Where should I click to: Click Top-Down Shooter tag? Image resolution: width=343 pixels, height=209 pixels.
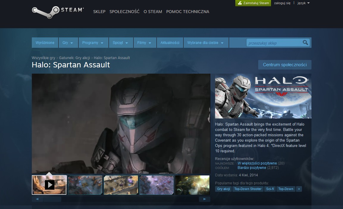coord(248,189)
